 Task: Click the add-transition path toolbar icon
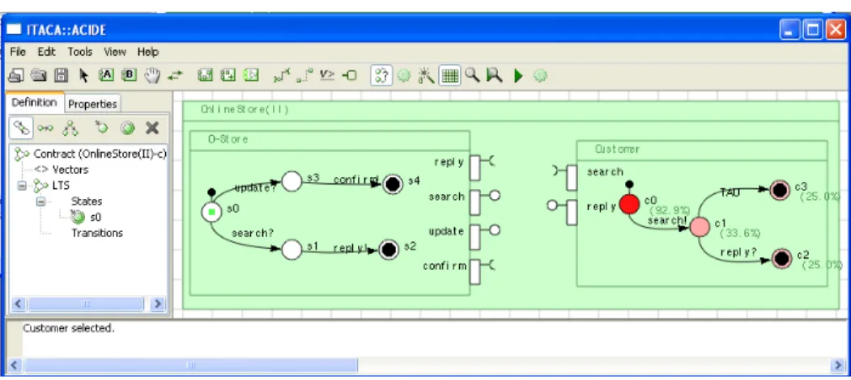(283, 75)
